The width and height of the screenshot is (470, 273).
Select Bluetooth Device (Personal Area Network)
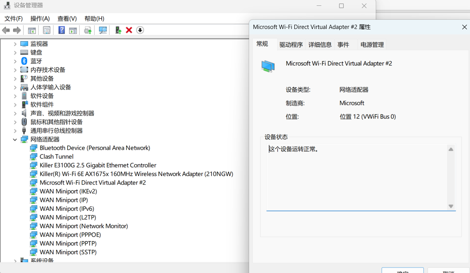[x=95, y=148]
